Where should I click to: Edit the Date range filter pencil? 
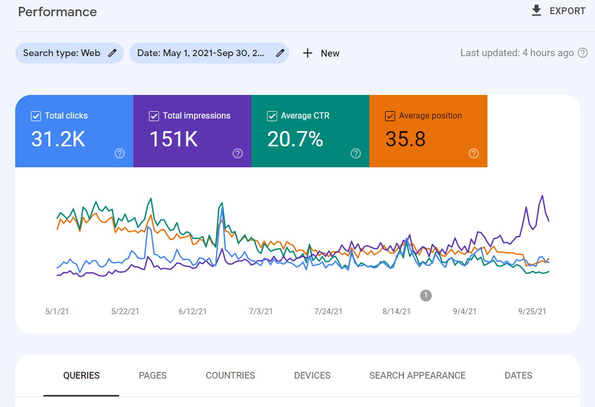280,53
